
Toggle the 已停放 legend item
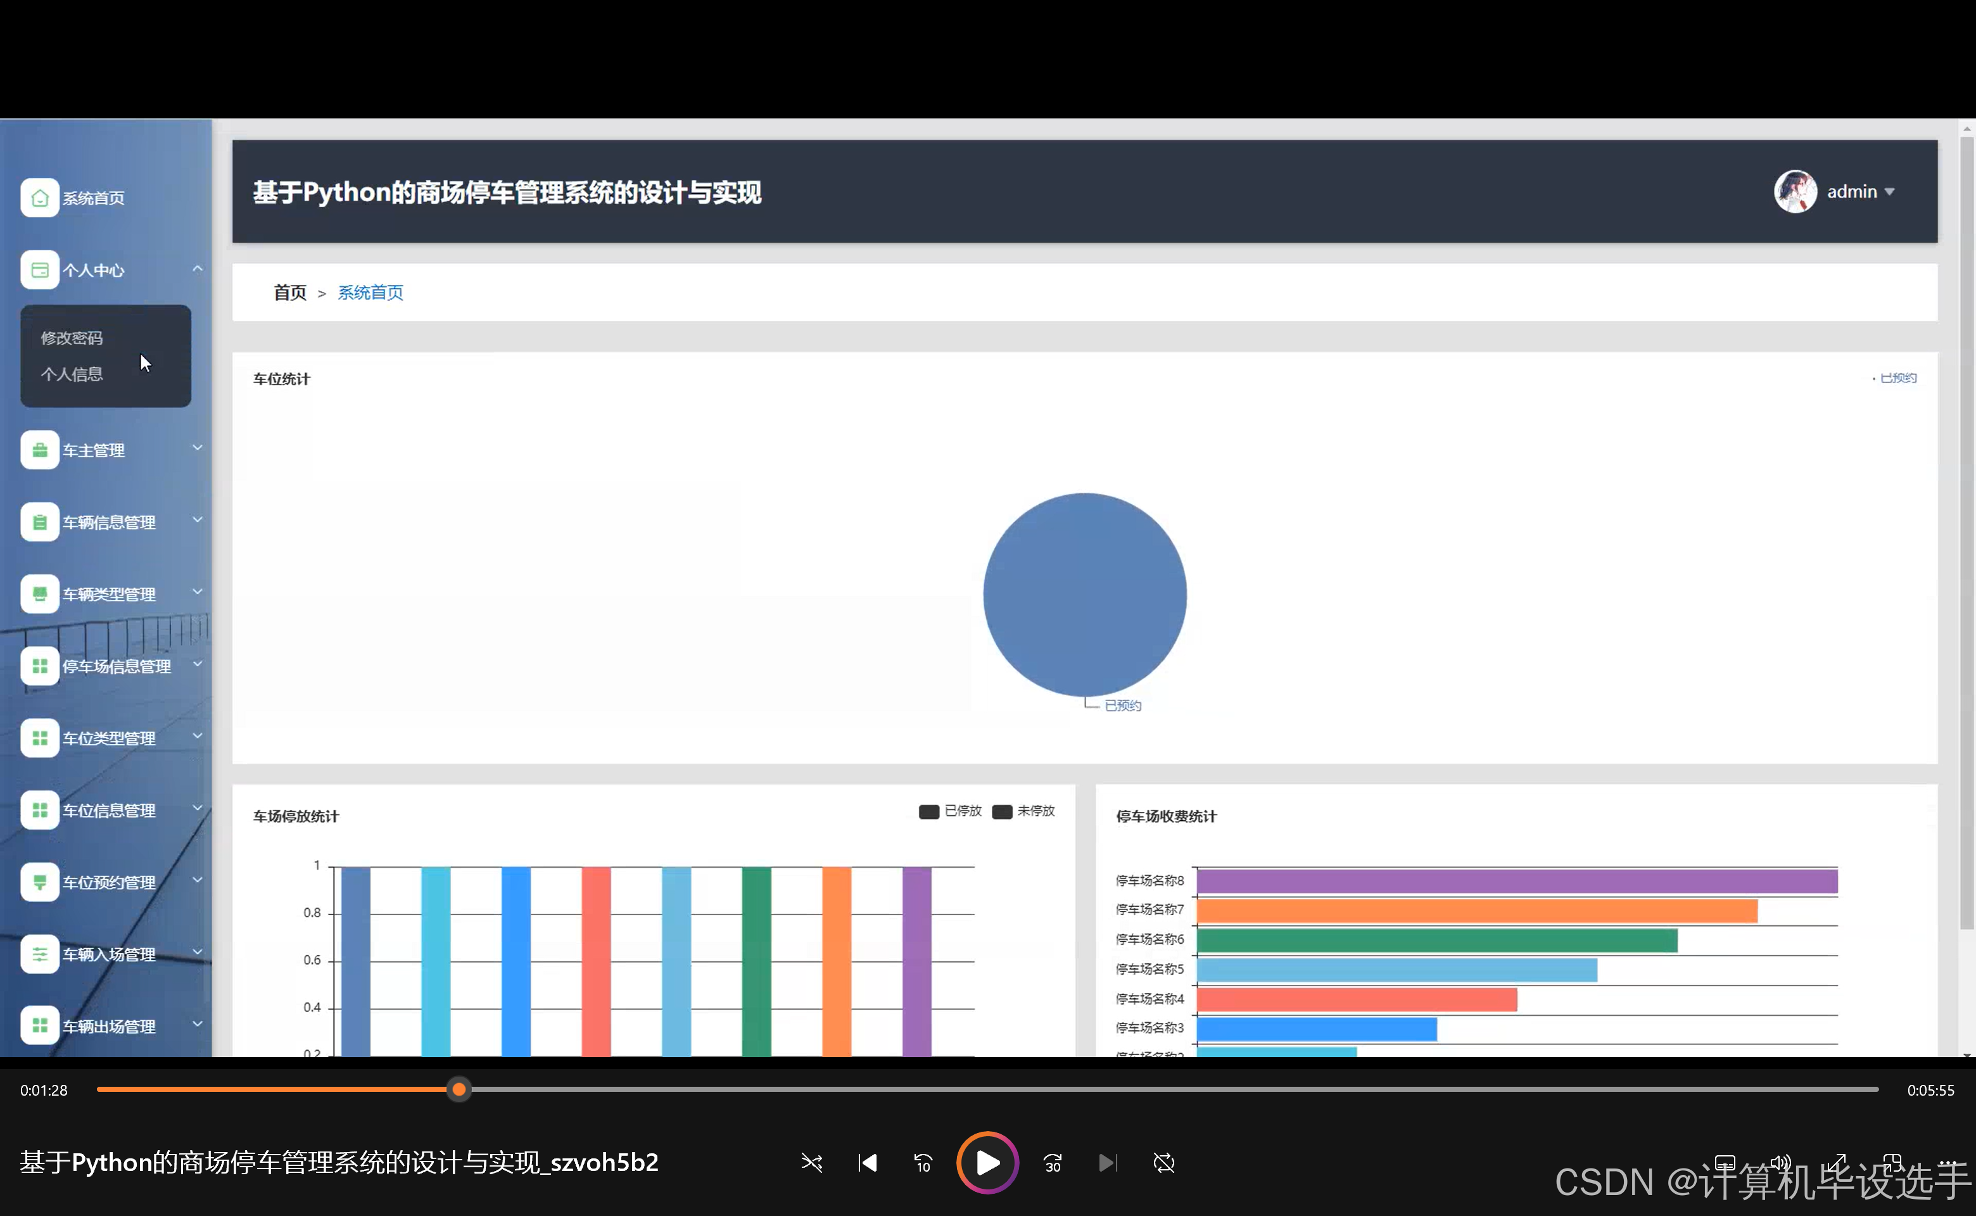pyautogui.click(x=950, y=811)
